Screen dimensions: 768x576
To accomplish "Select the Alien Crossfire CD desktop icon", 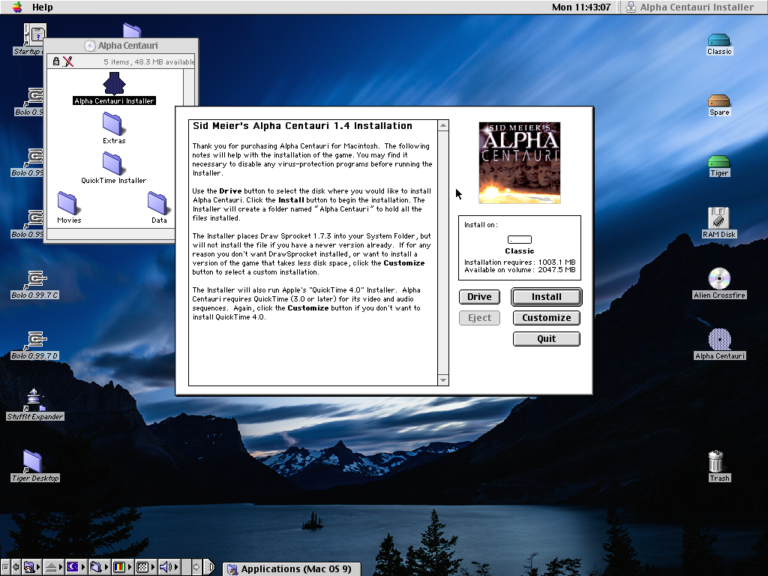I will 718,279.
